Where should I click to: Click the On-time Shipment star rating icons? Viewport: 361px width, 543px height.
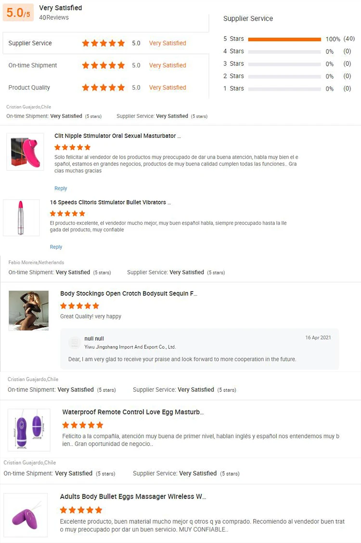(103, 65)
